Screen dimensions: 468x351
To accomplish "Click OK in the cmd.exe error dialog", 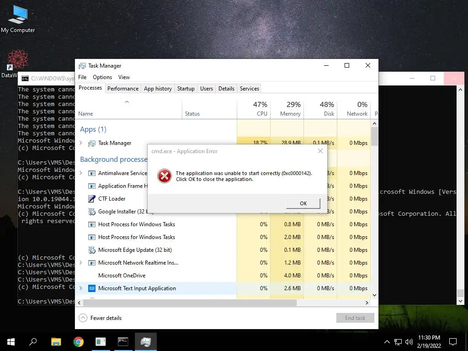I will pyautogui.click(x=303, y=203).
